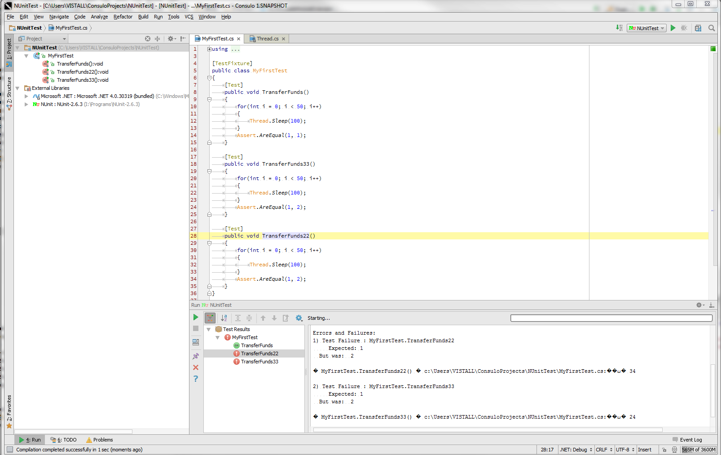Expand Microsoft .NET library node

click(26, 96)
